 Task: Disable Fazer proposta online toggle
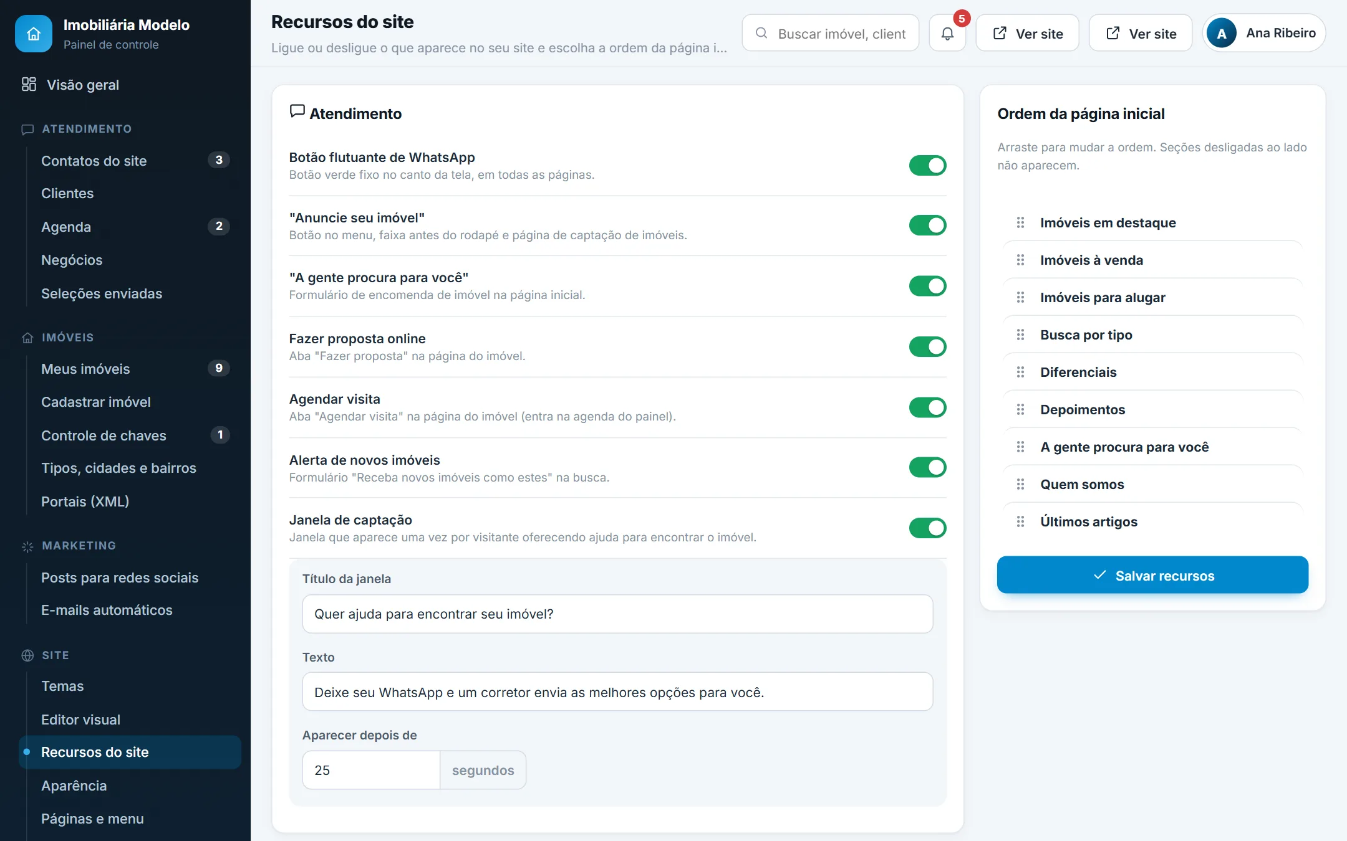tap(927, 346)
